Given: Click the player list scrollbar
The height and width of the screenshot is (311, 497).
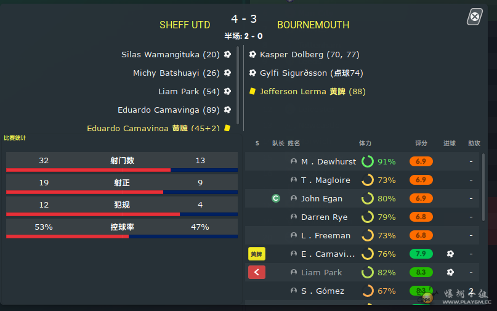Looking at the screenshot, I should click(483, 185).
